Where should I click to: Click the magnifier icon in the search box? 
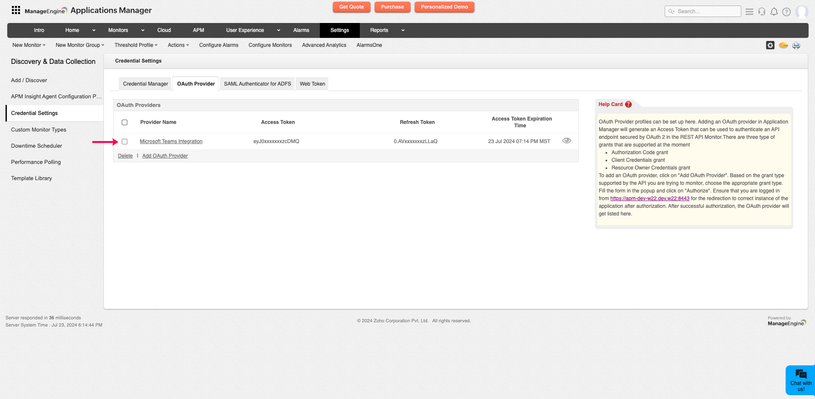click(672, 11)
